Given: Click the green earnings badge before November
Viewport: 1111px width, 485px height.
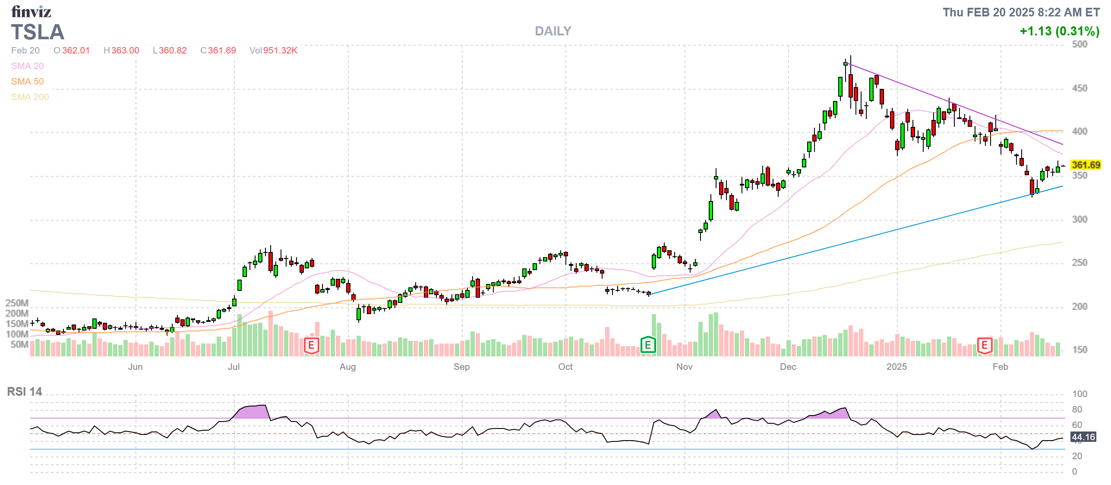Looking at the screenshot, I should 648,345.
